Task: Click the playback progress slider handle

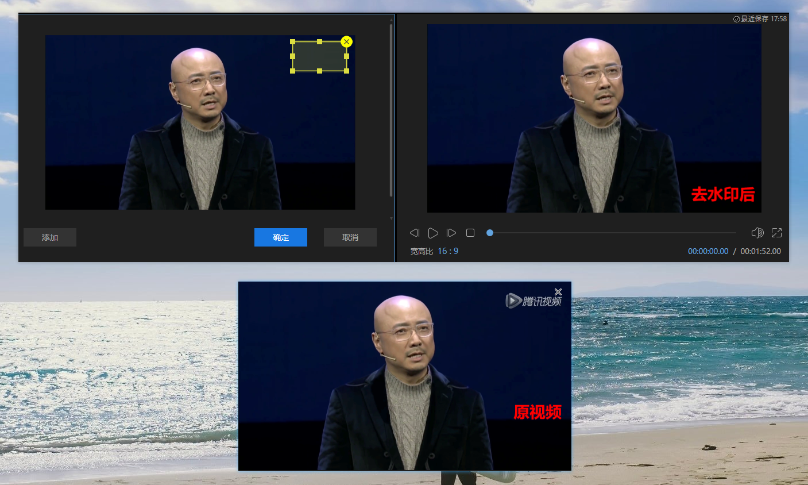Action: tap(490, 233)
